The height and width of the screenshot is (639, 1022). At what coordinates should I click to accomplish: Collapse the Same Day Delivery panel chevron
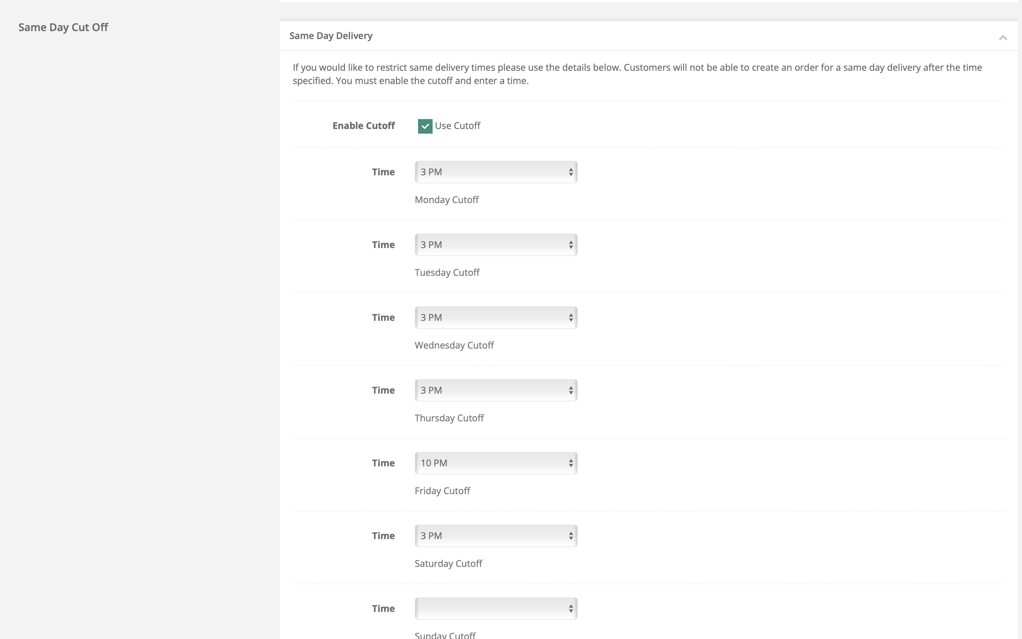[1002, 38]
